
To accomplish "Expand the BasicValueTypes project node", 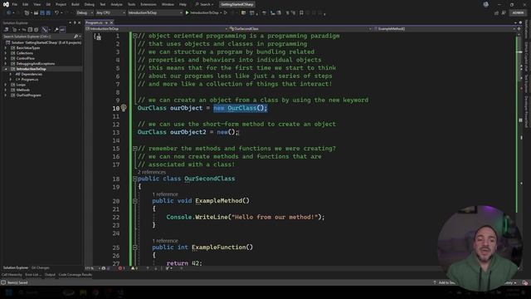I will (6, 48).
